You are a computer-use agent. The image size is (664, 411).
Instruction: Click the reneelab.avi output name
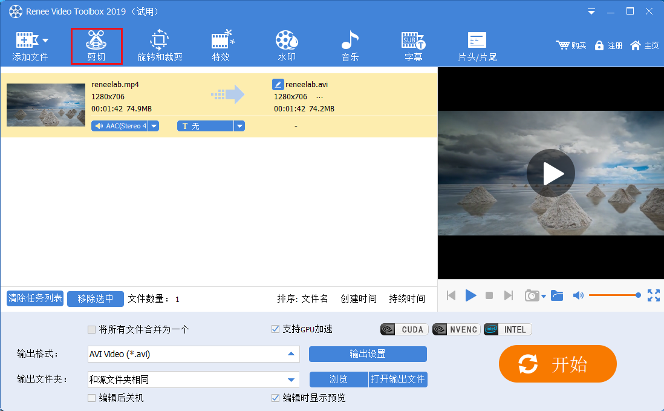(307, 84)
